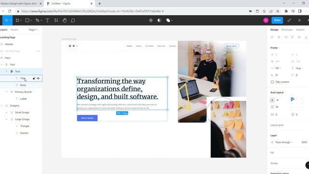
Task: Click the Home link in design header
Action: click(129, 46)
